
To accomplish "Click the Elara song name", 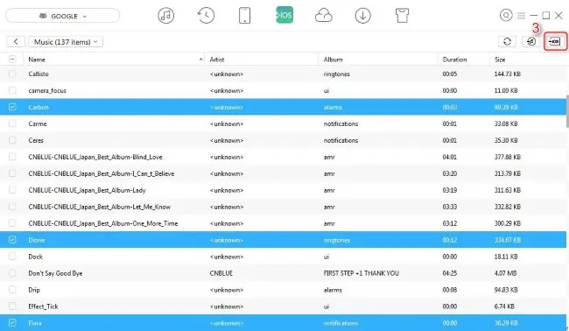I will (x=35, y=322).
